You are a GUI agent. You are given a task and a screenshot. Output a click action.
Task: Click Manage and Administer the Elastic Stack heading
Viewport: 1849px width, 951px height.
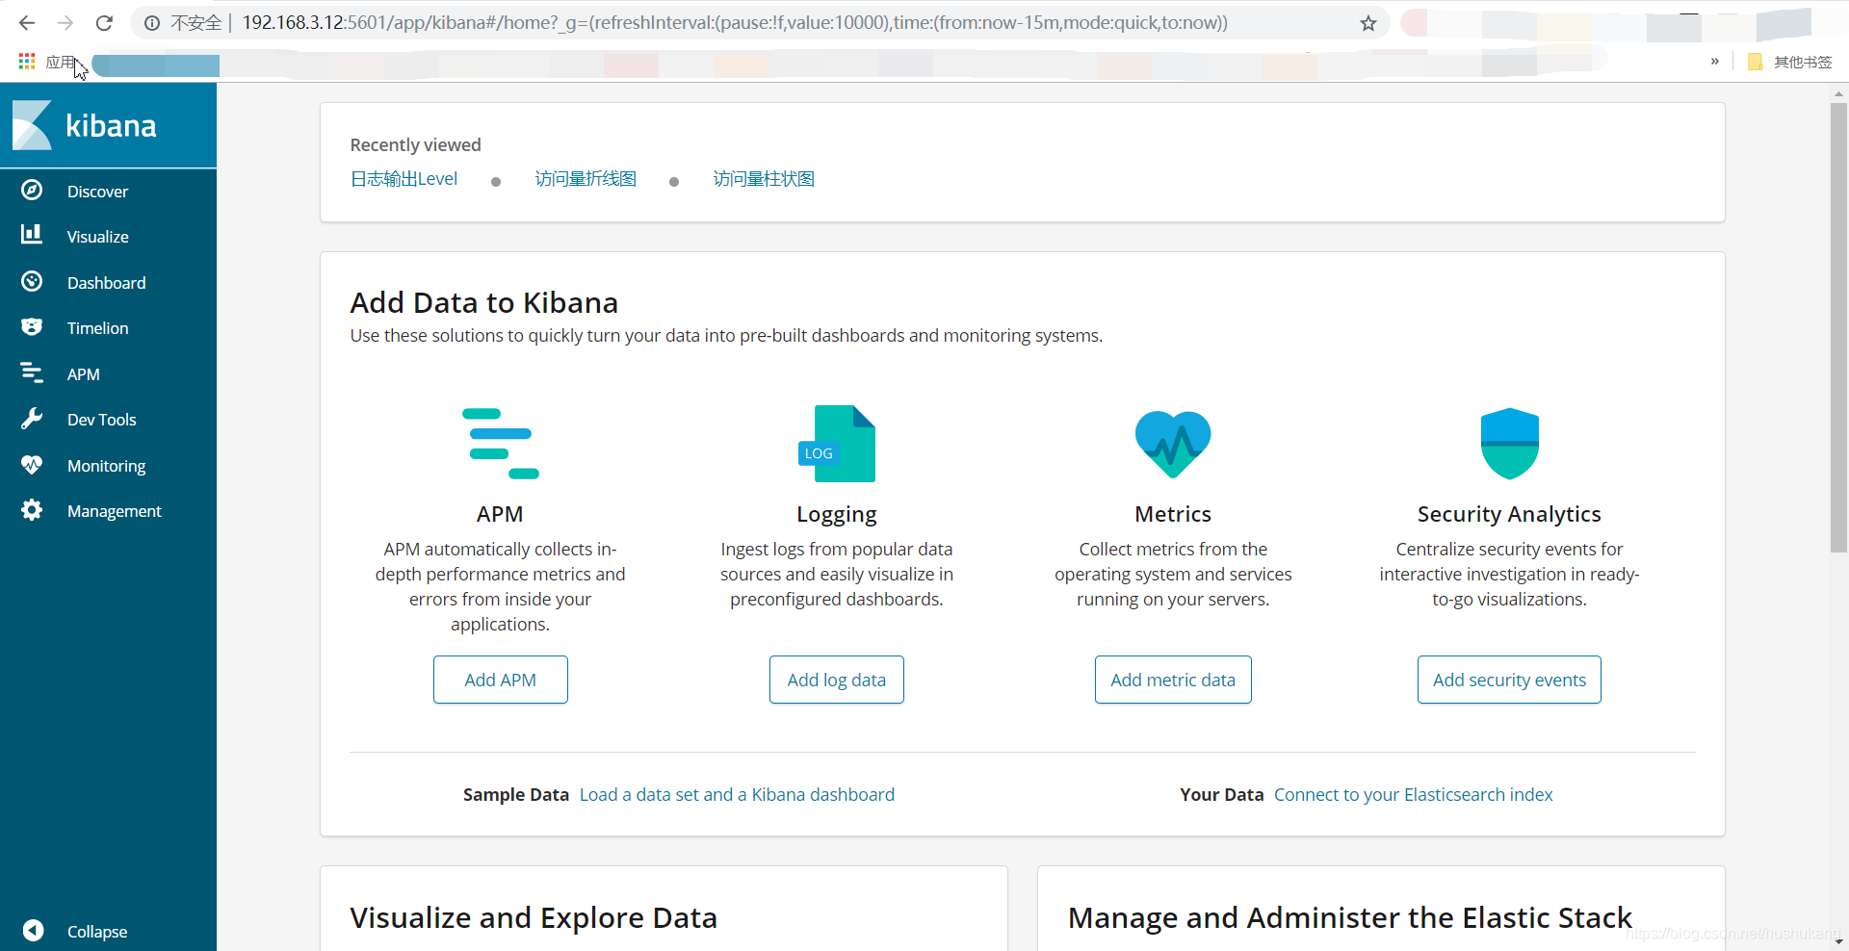point(1350,918)
